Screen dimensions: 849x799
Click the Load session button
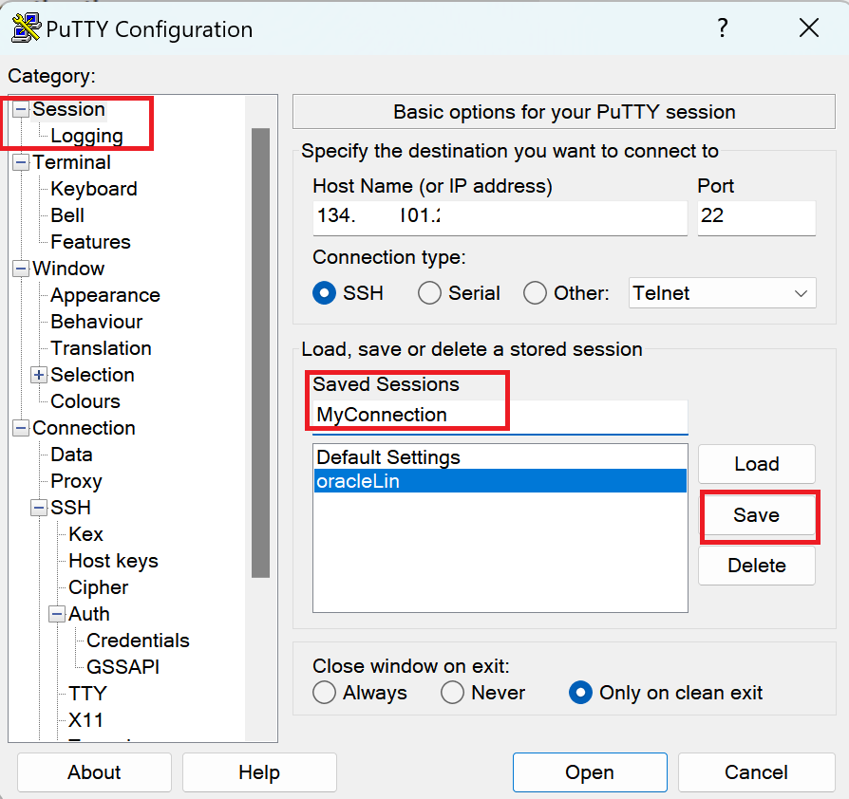pos(757,464)
